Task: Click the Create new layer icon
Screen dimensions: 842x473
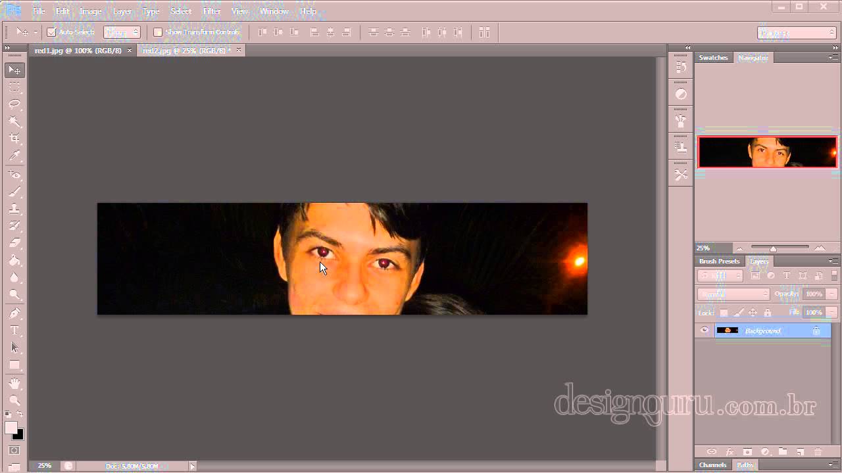Action: (801, 452)
